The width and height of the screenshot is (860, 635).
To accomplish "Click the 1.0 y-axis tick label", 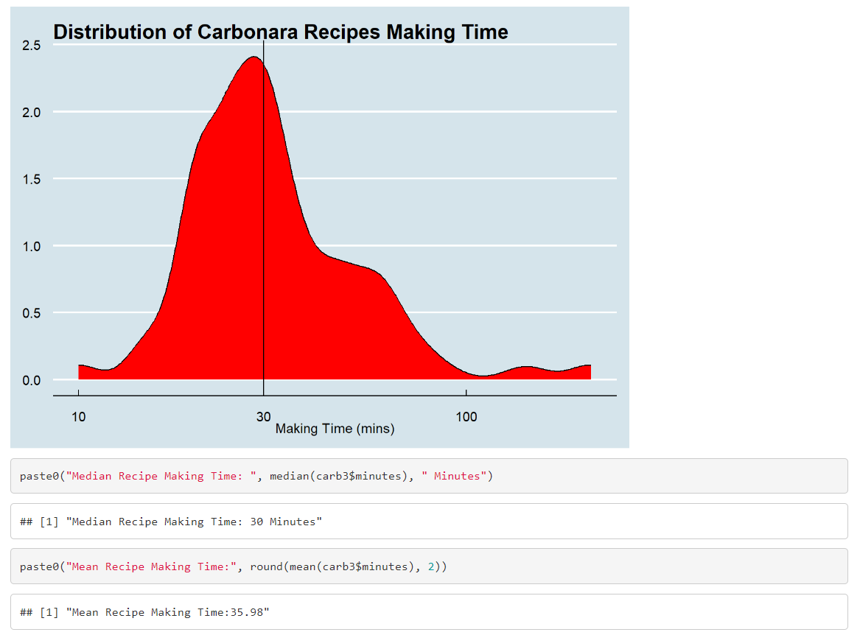I will click(31, 247).
